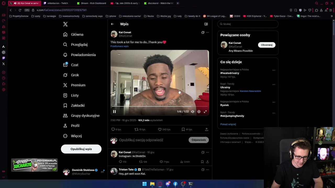This screenshot has width=335, height=188.
Task: Click the video progress bar
Action: (x=160, y=107)
